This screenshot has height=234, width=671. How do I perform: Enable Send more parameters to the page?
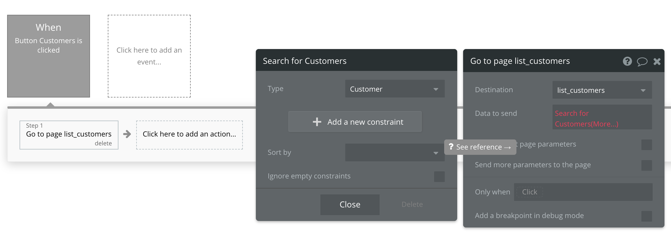(646, 165)
